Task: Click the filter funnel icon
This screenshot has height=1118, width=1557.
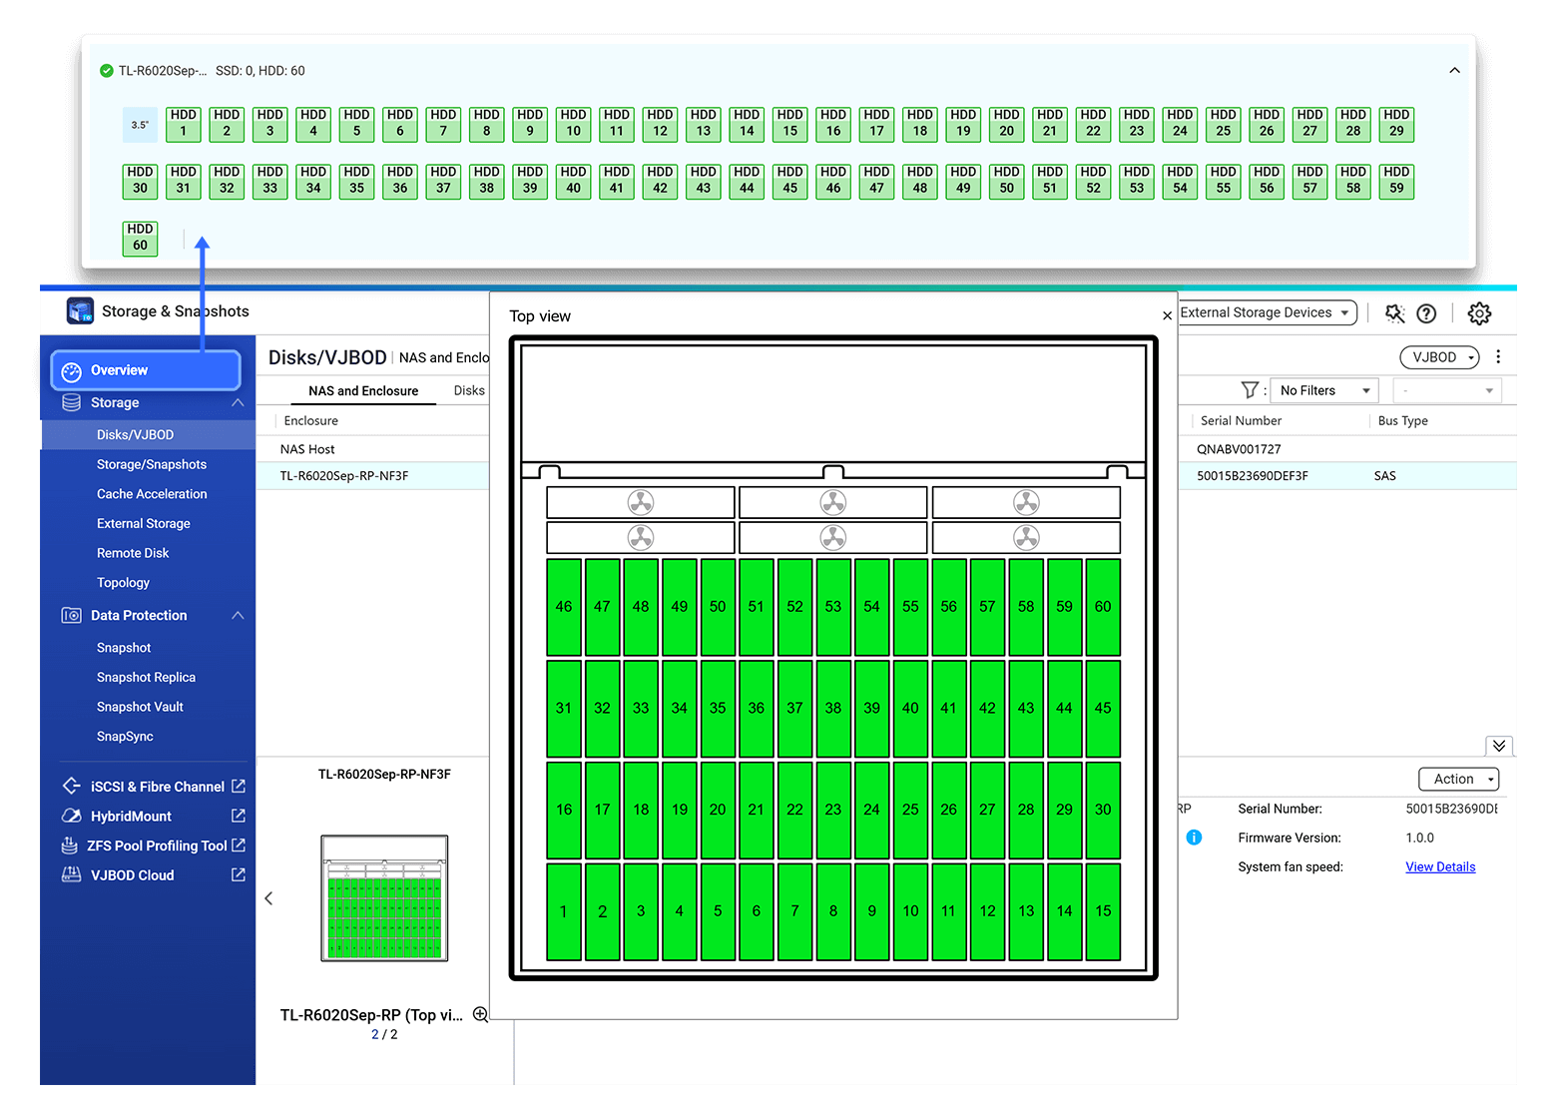Action: pos(1250,390)
